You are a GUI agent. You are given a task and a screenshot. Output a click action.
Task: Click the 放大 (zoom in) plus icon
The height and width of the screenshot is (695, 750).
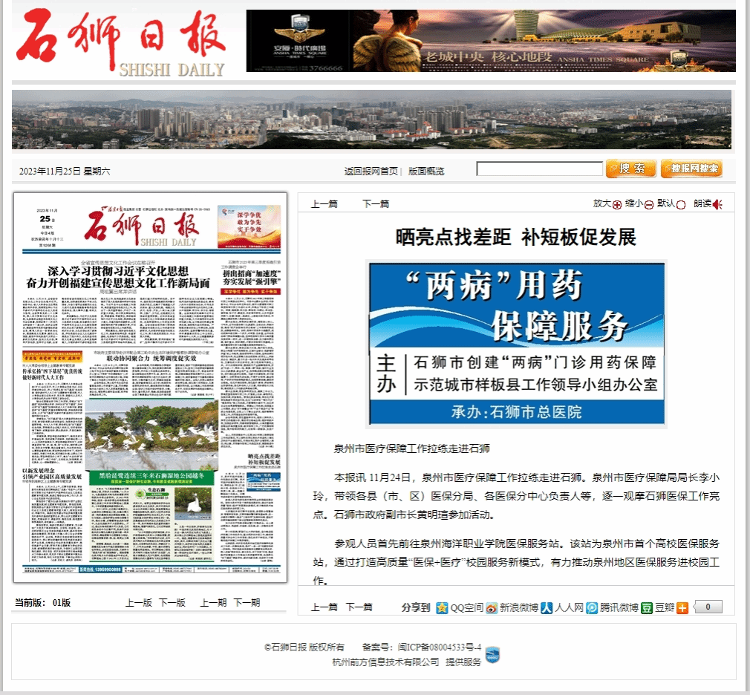(x=617, y=204)
